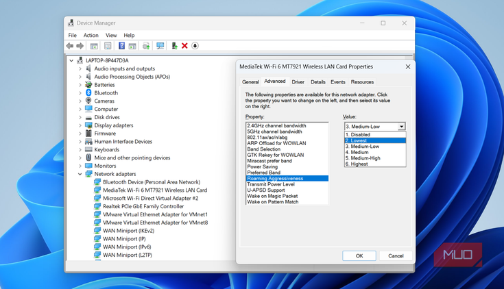Screen dimensions: 504x289
Task: Click OK in the Properties dialog
Action: 359,256
